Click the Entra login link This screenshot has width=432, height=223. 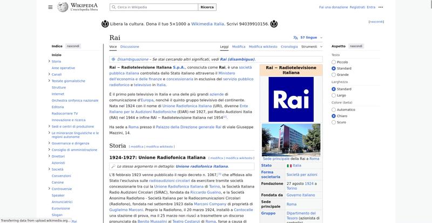[371, 7]
